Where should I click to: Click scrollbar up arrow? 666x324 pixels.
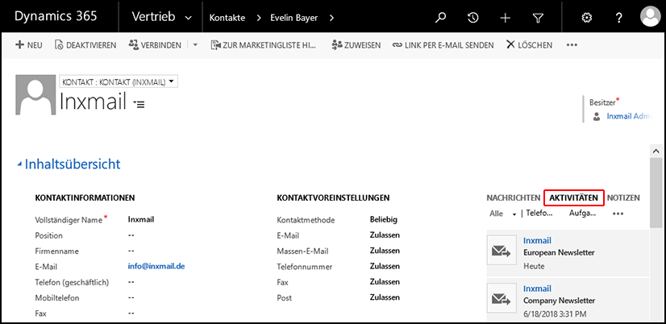click(656, 152)
